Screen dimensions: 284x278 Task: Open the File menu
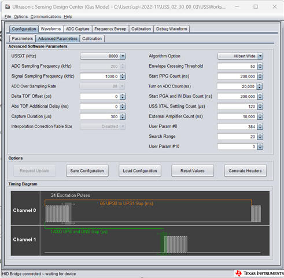tap(8, 17)
